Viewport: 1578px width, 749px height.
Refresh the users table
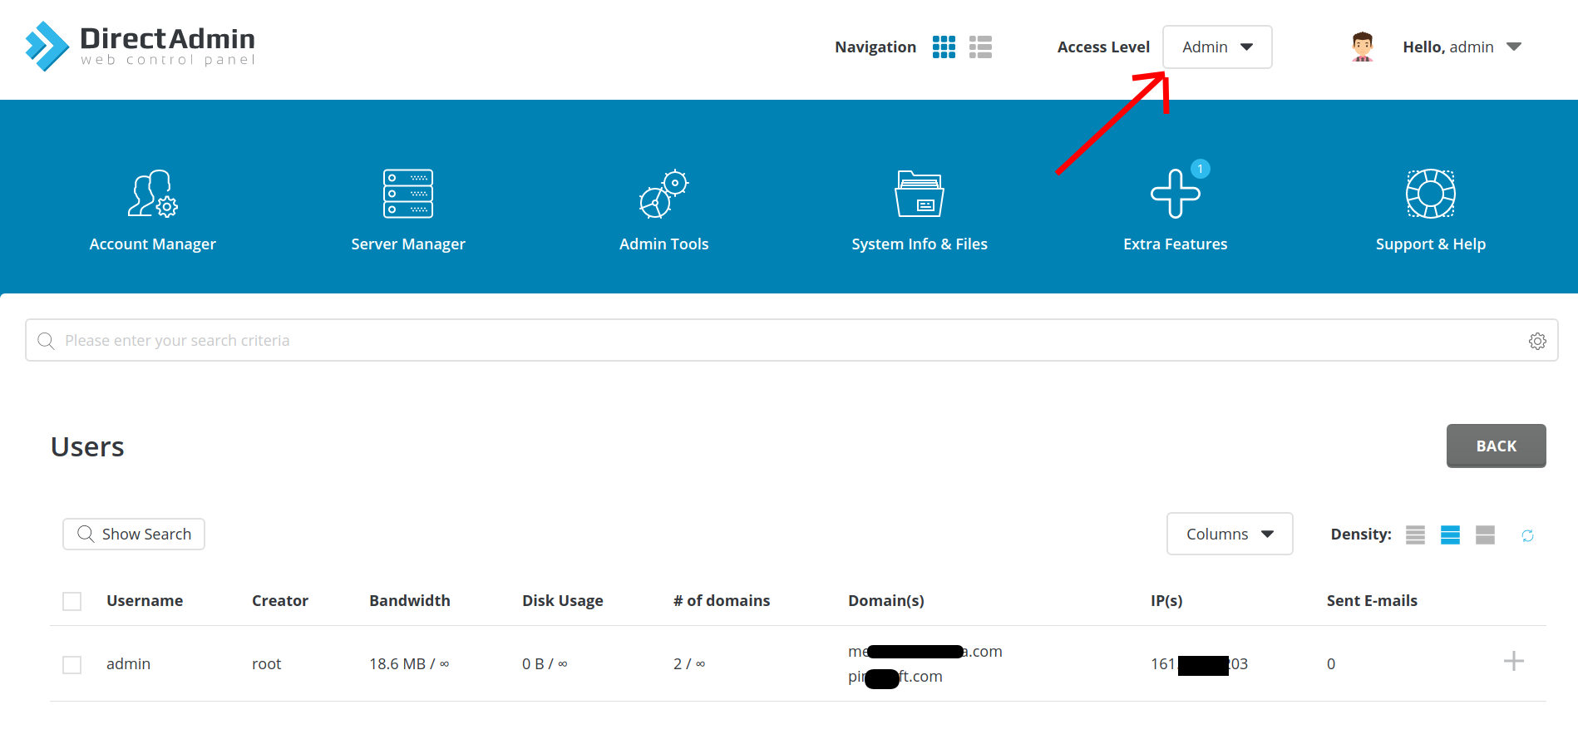click(x=1527, y=535)
